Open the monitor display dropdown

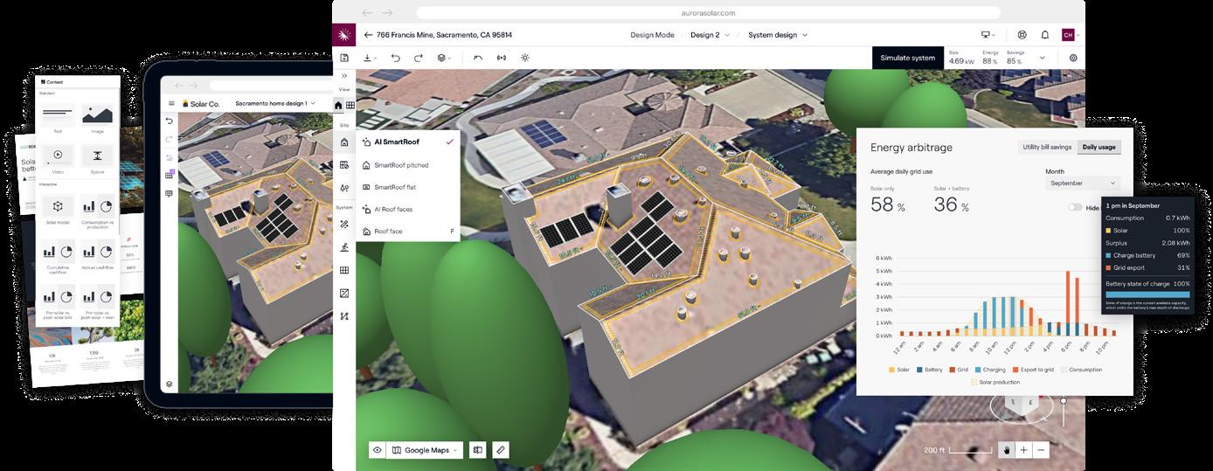point(989,35)
